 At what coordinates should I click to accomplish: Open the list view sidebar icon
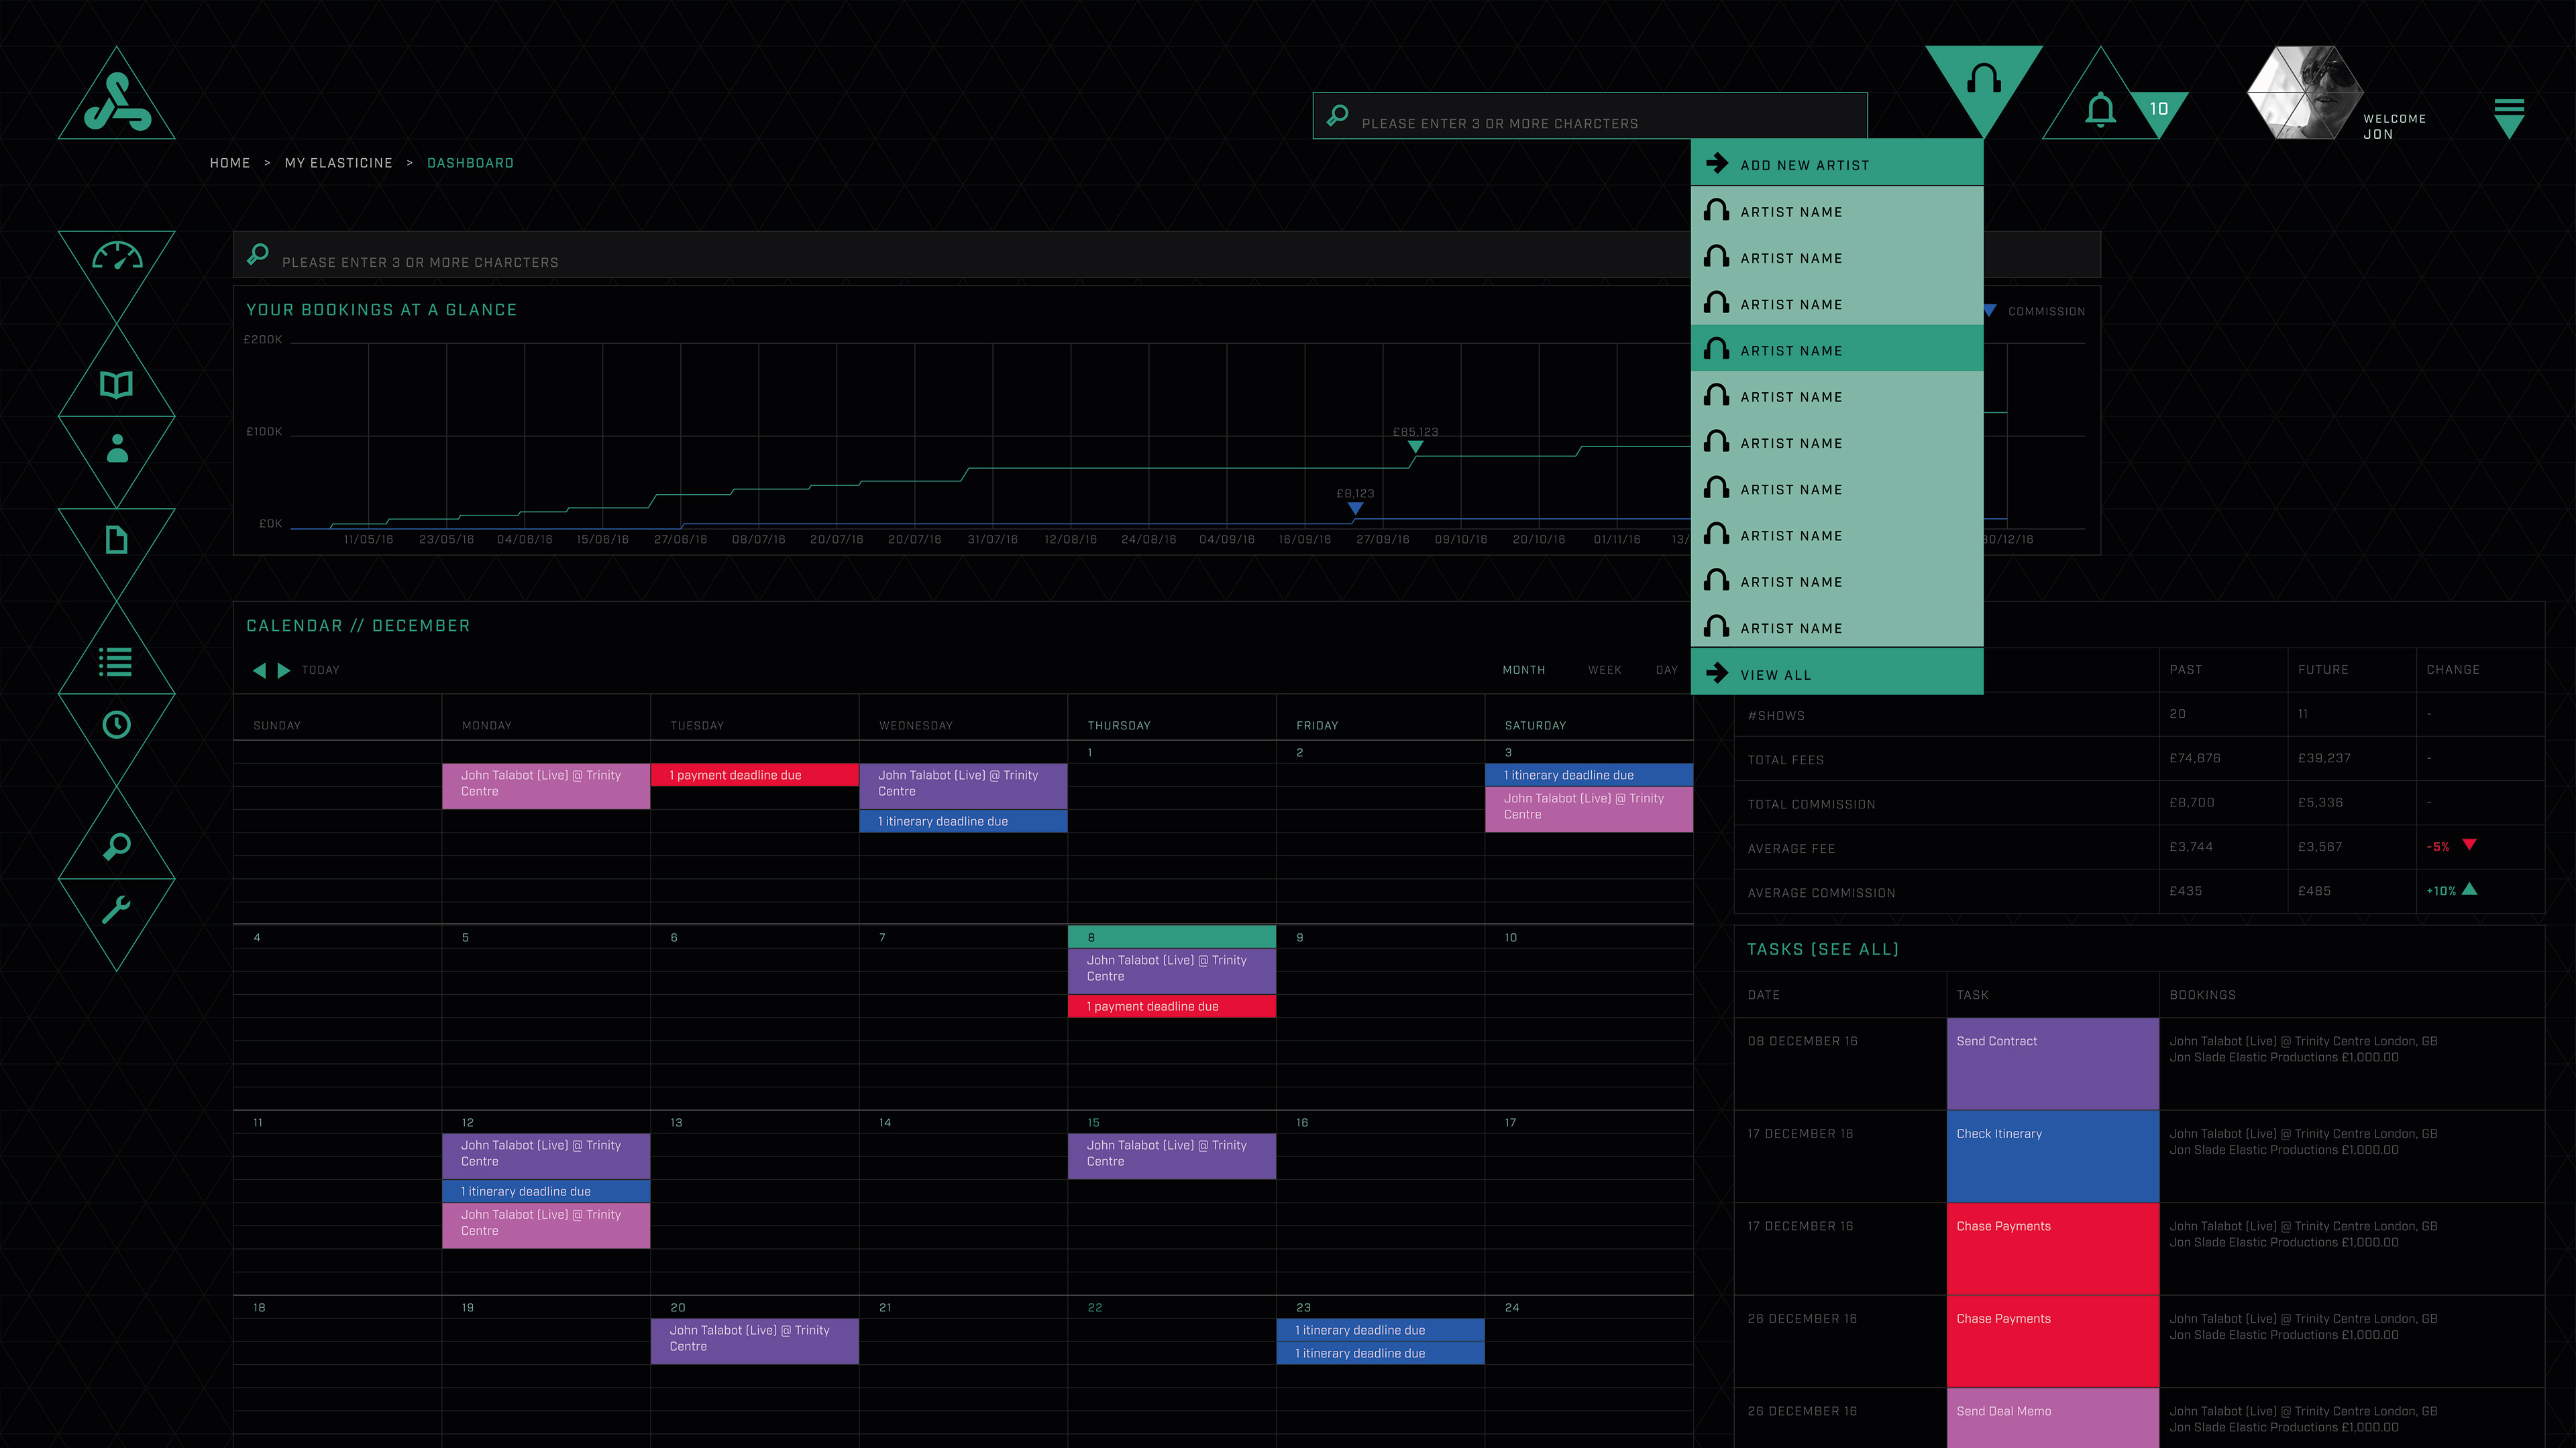pyautogui.click(x=116, y=662)
